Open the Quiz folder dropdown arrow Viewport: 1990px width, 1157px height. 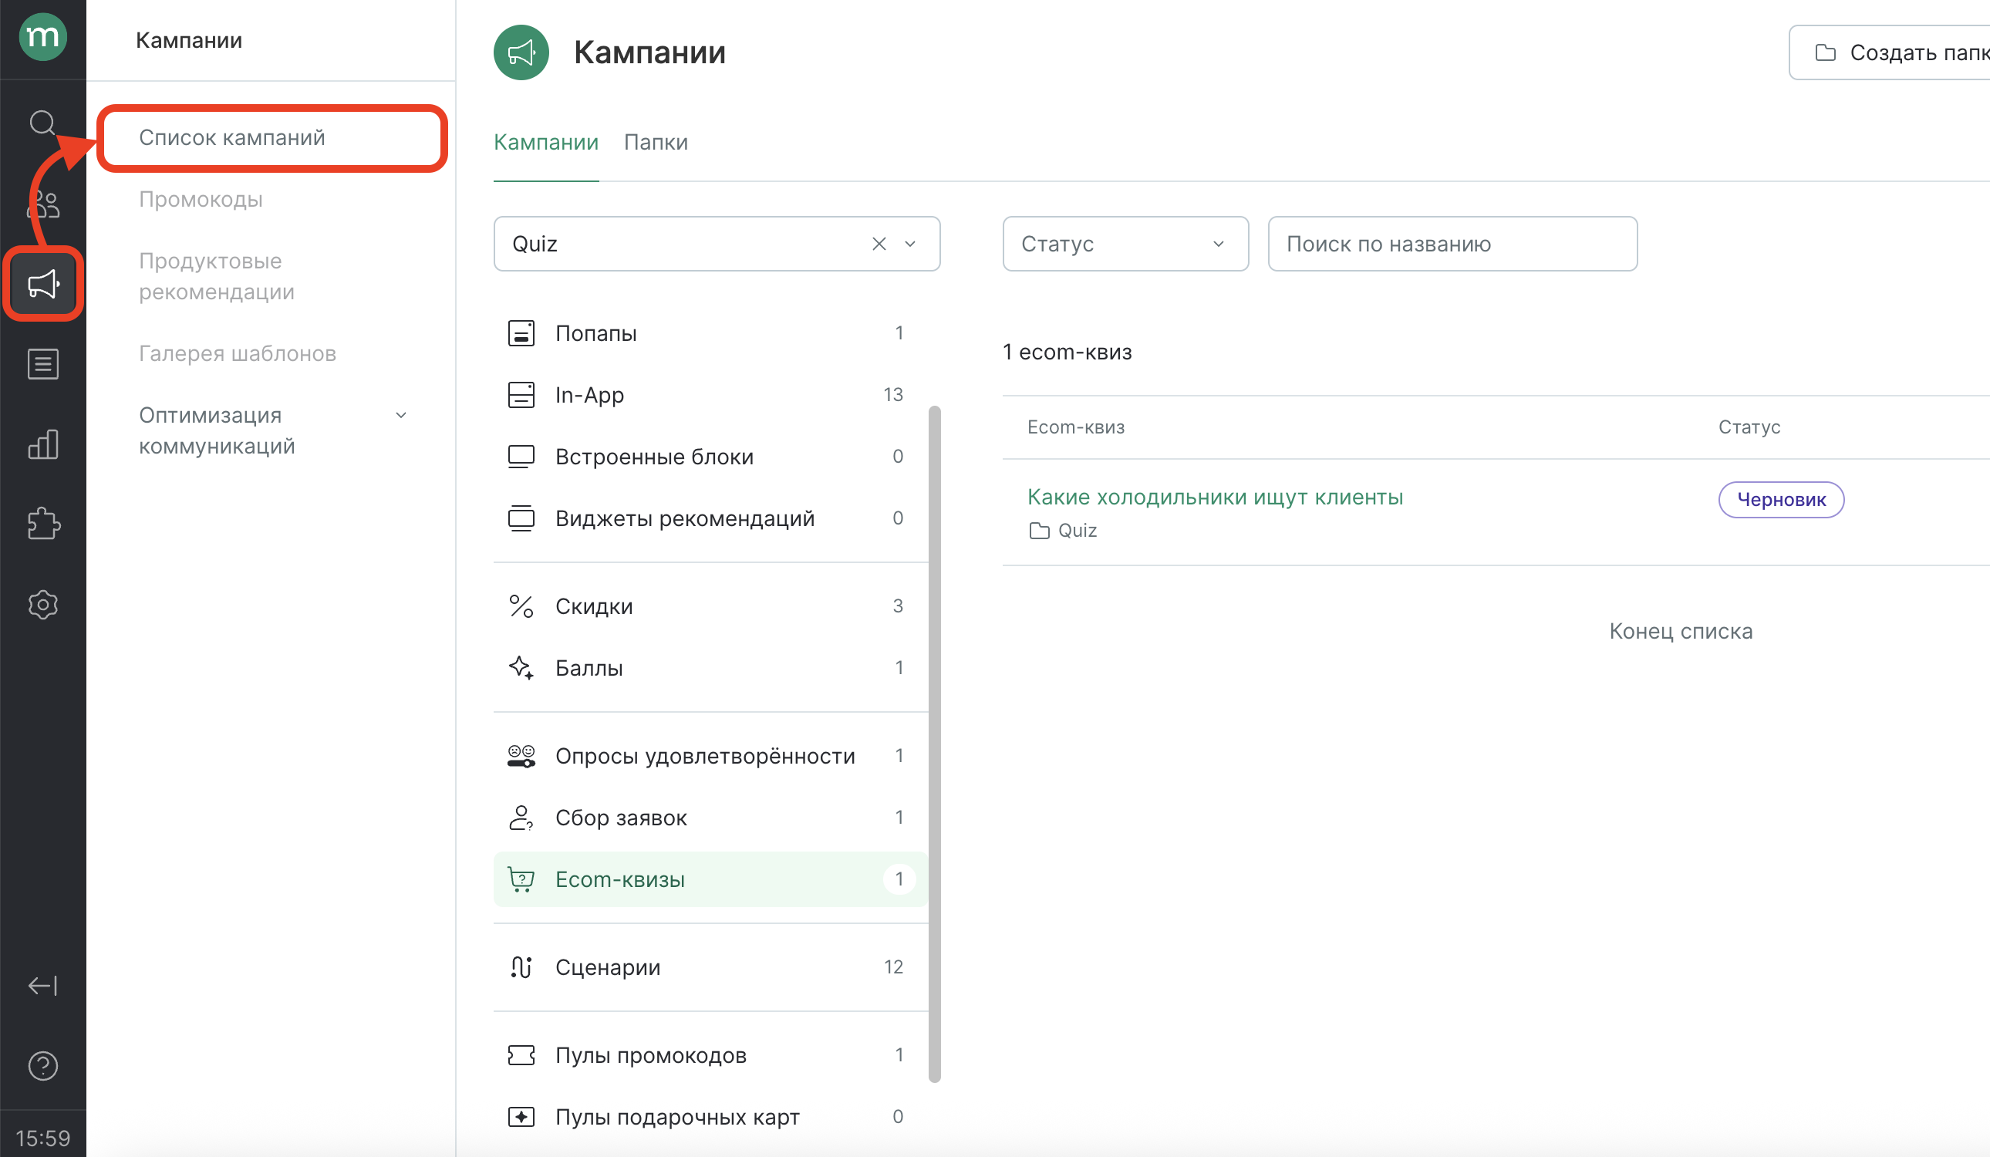coord(909,244)
